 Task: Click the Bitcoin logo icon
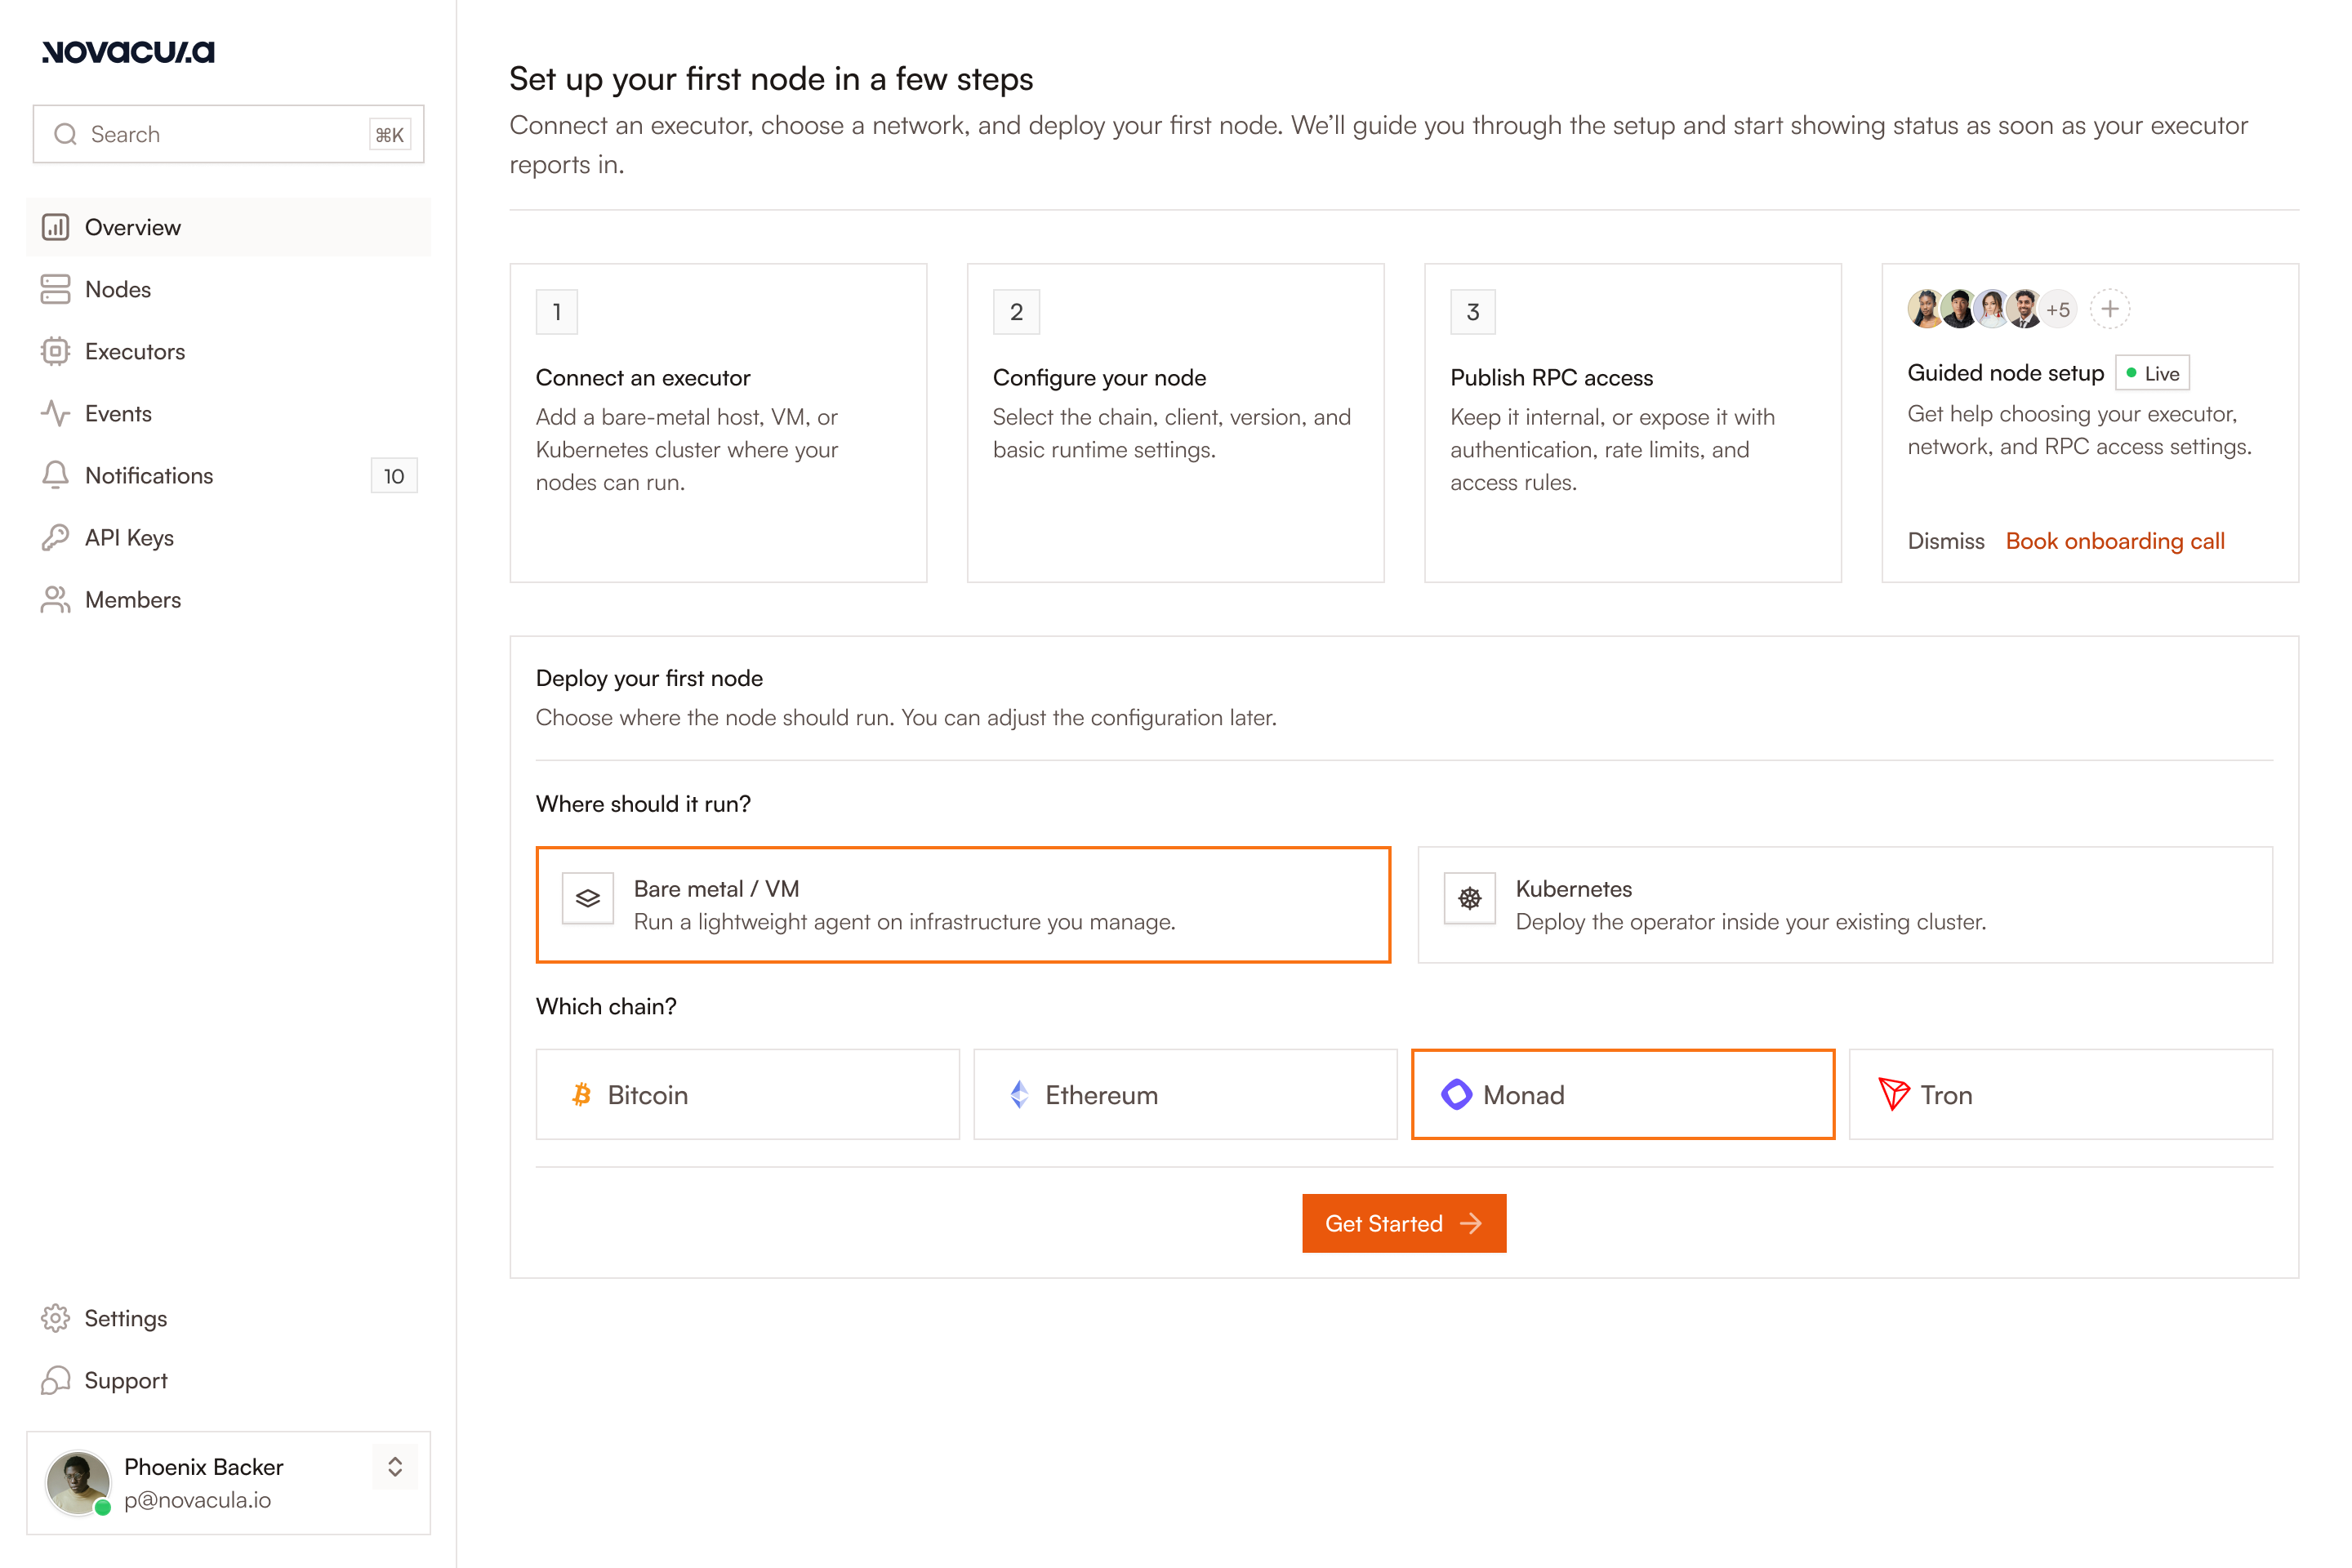[581, 1095]
